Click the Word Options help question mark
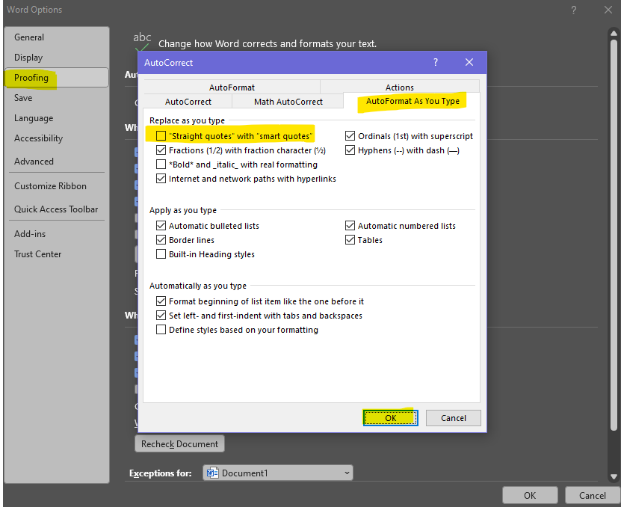This screenshot has width=621, height=507. (573, 10)
